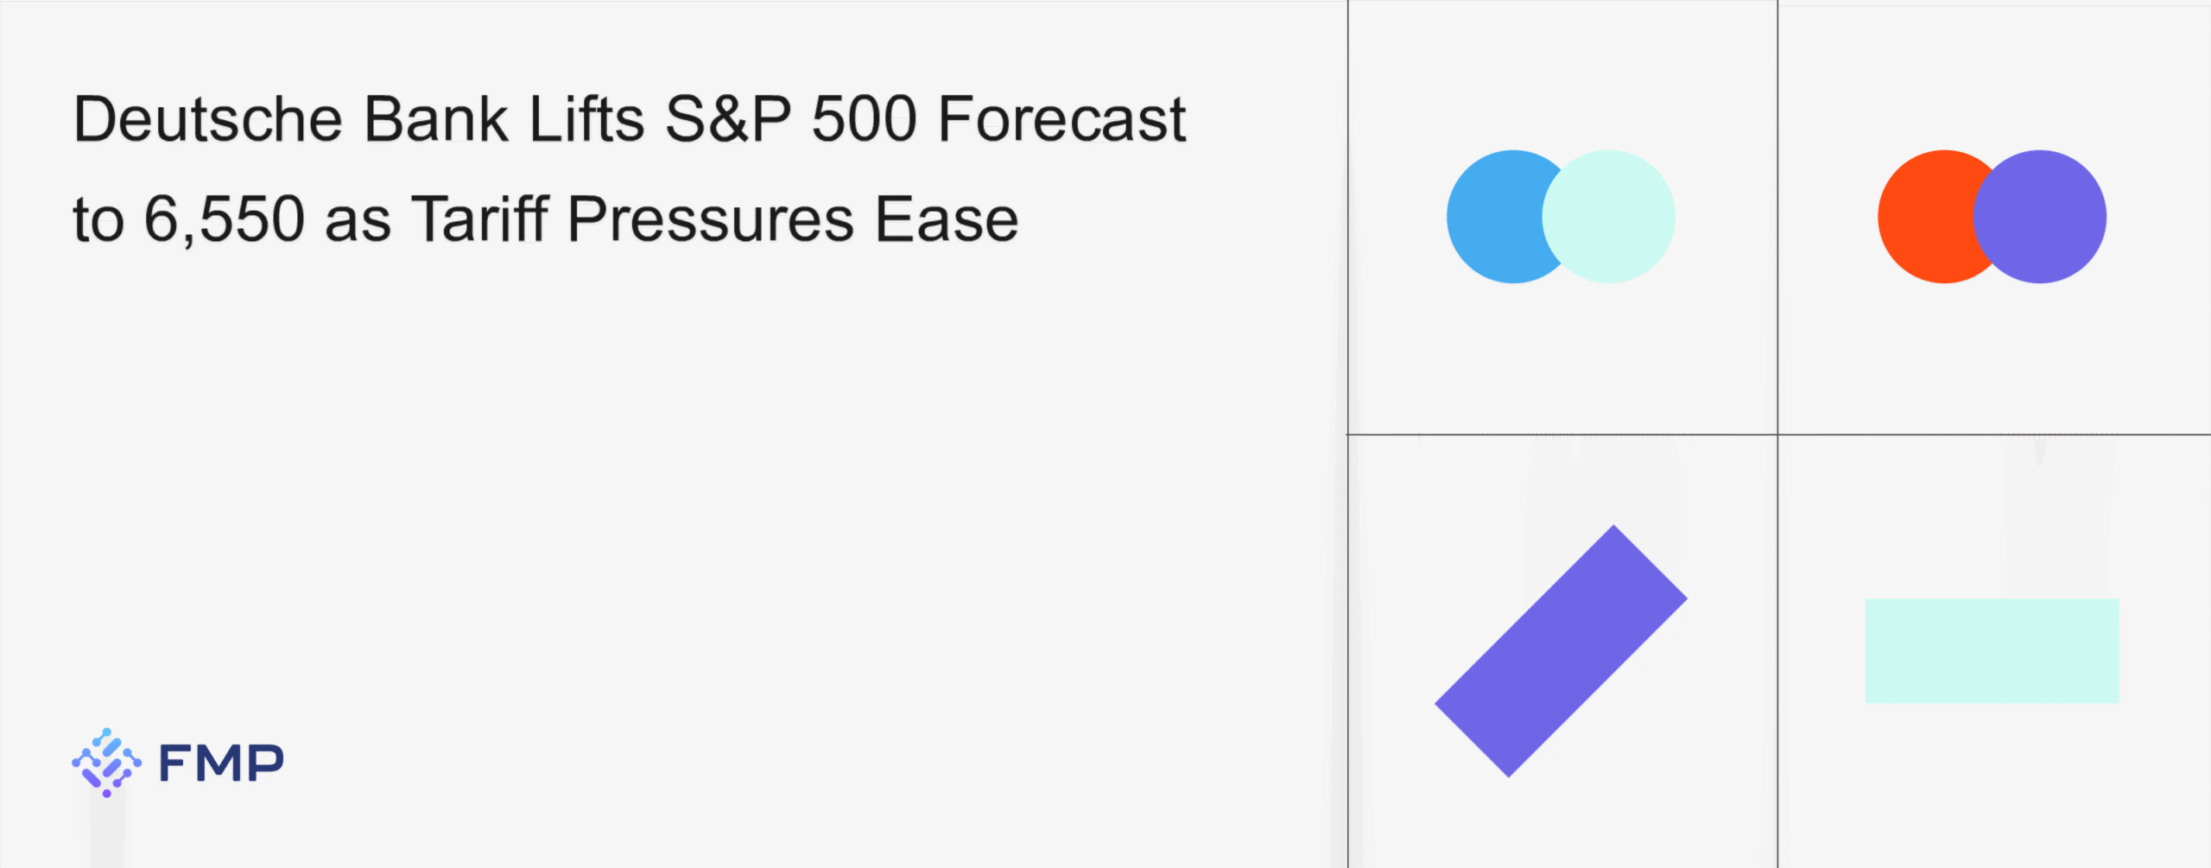Click the vertical divider line left of blue circle
Image resolution: width=2211 pixels, height=868 pixels.
tap(1348, 217)
